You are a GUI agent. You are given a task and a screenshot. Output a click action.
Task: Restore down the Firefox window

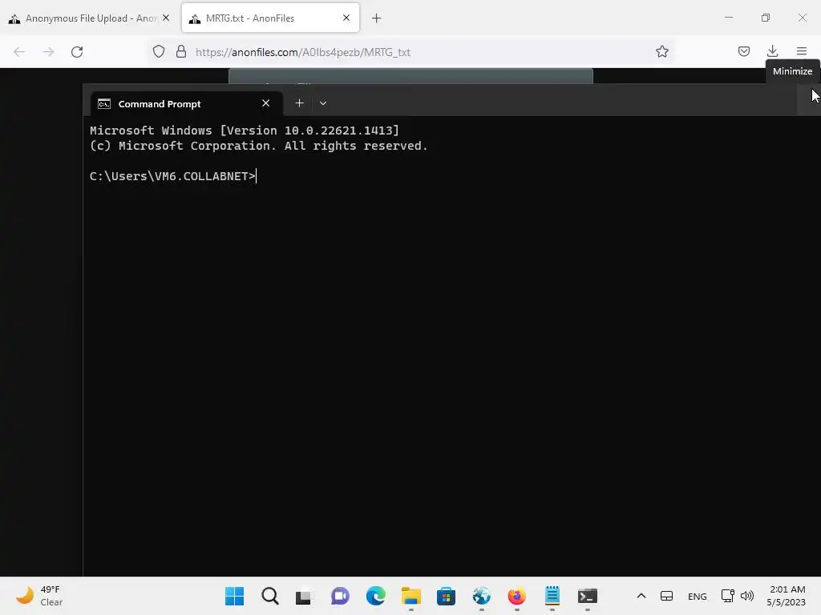766,18
